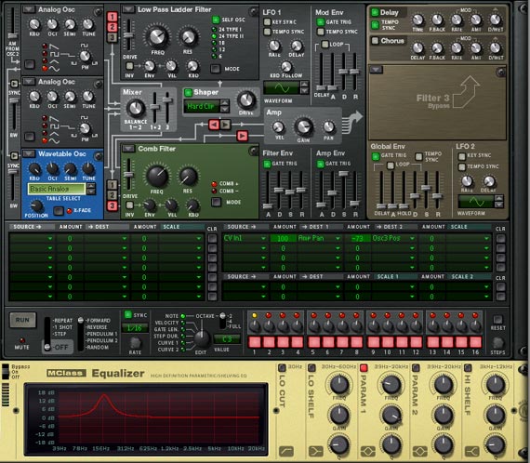Click the 1/16 sync rate display
Viewport: 530px width, 463px height.
[134, 328]
